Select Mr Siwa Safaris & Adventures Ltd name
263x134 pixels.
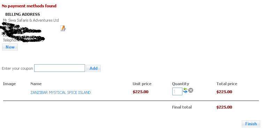31,20
